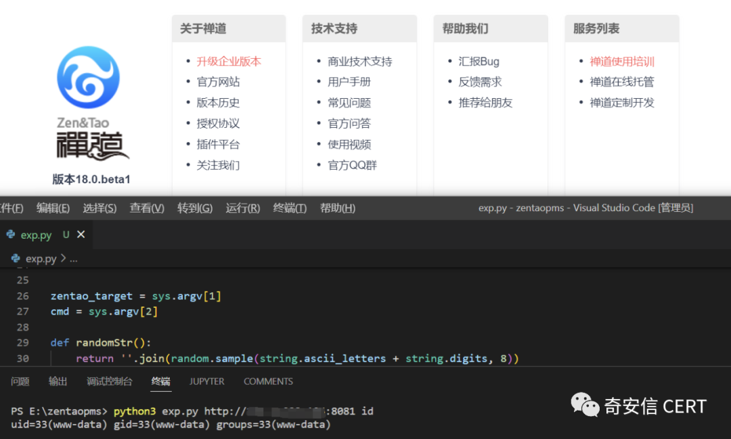
Task: Click the zentao_target variable on line 26
Action: (x=91, y=296)
